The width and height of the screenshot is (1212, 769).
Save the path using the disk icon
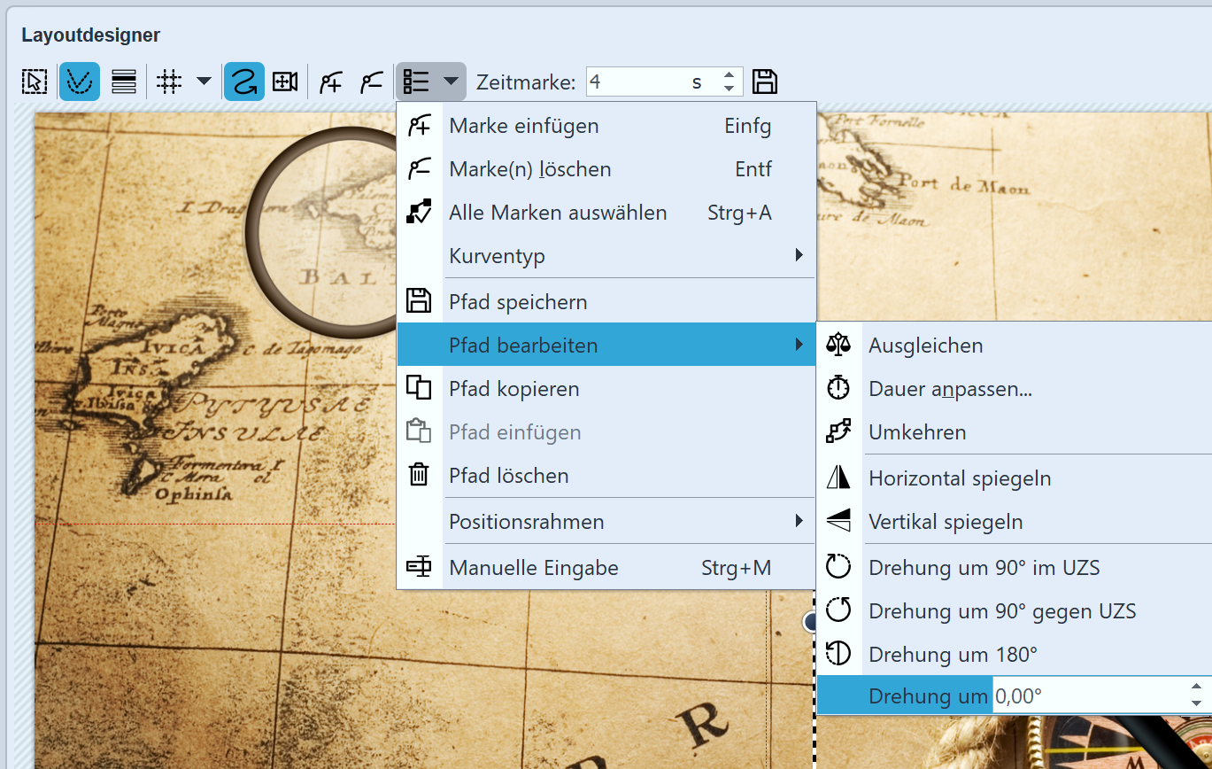pyautogui.click(x=765, y=81)
